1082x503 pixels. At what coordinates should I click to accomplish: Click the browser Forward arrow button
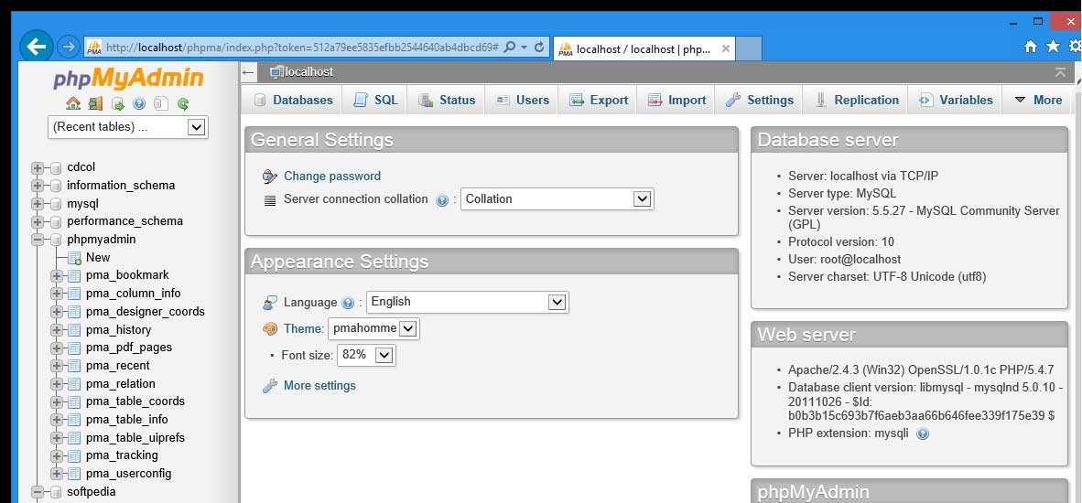coord(68,47)
